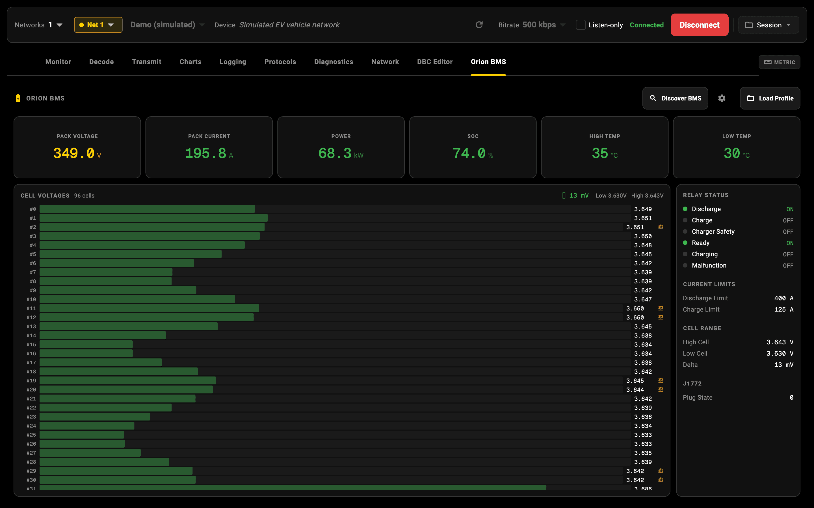Click the cell #0 voltage bar
The height and width of the screenshot is (508, 814).
147,209
